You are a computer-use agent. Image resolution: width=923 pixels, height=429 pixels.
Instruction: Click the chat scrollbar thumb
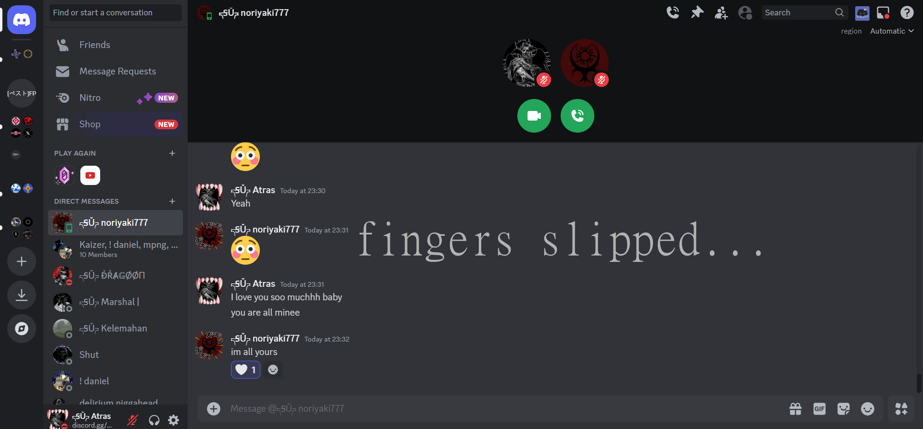(919, 383)
